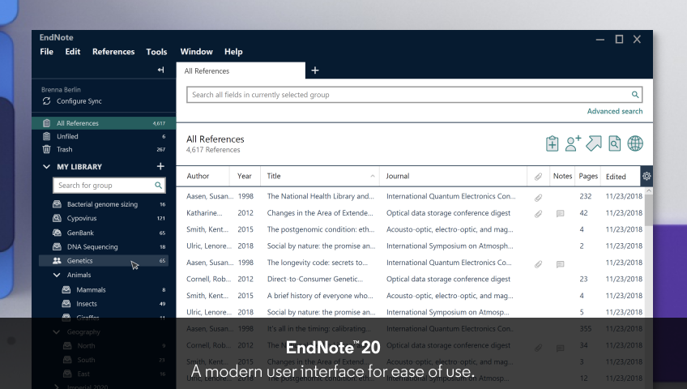Collapse the MY LIBRARY section chevron
The width and height of the screenshot is (687, 389).
tap(46, 166)
